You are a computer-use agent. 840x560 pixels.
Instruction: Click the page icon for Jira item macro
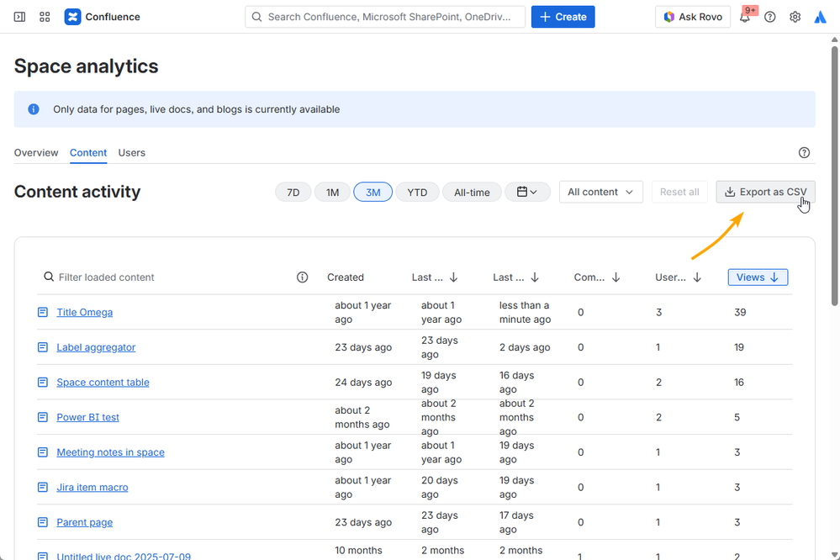point(43,487)
